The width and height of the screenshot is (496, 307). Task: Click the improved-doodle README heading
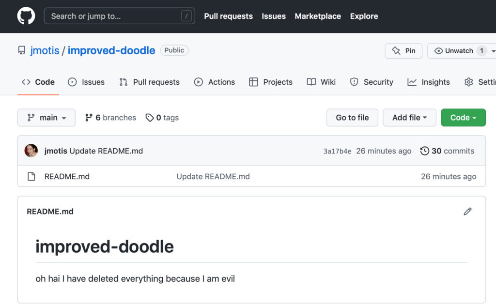pos(105,247)
